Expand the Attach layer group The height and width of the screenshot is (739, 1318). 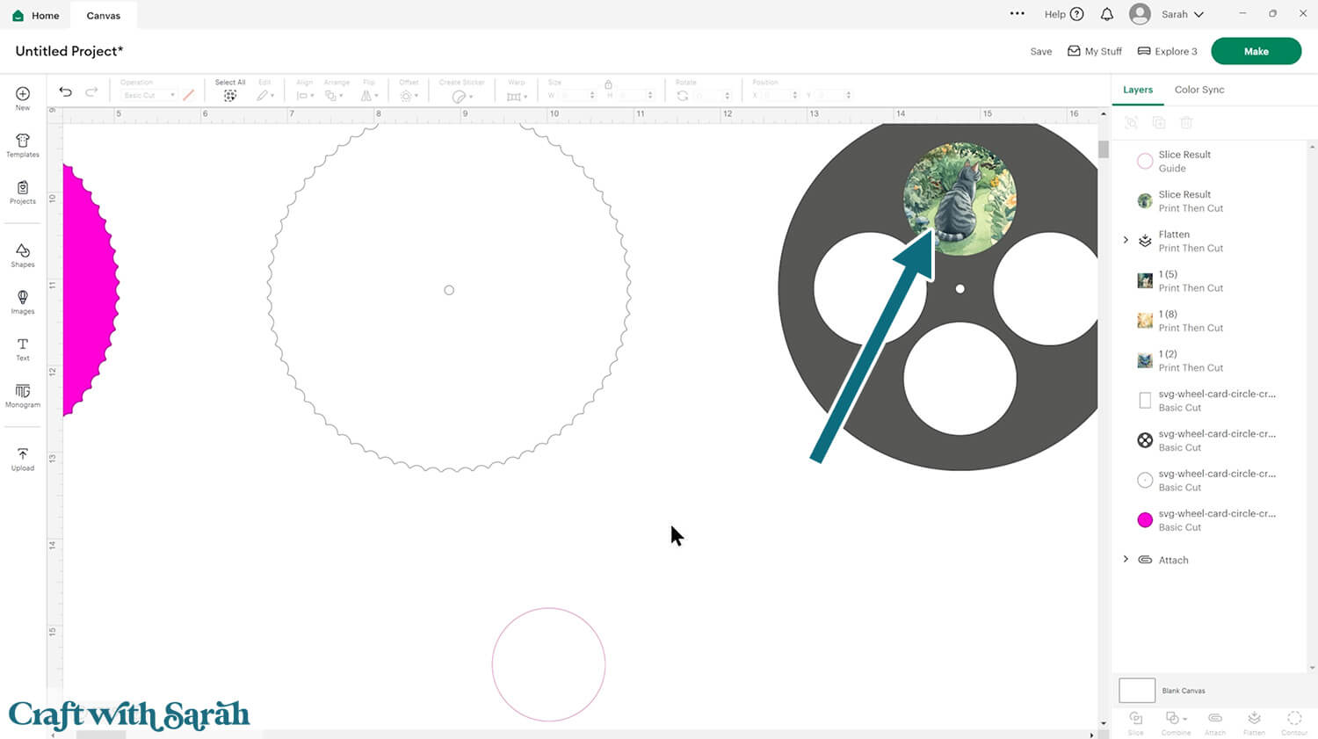pos(1126,560)
